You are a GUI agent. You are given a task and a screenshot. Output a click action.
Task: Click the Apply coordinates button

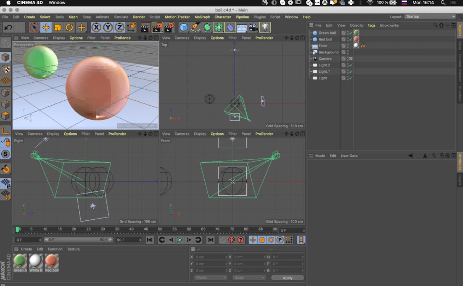[288, 278]
